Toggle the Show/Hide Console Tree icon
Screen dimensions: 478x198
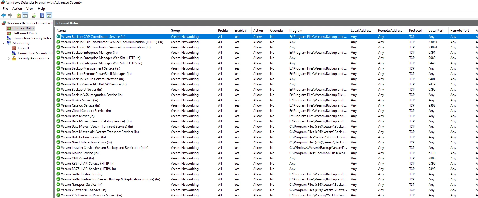(x=25, y=16)
